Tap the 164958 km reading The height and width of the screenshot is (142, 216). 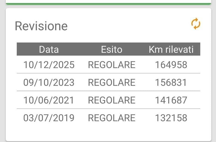pyautogui.click(x=171, y=65)
